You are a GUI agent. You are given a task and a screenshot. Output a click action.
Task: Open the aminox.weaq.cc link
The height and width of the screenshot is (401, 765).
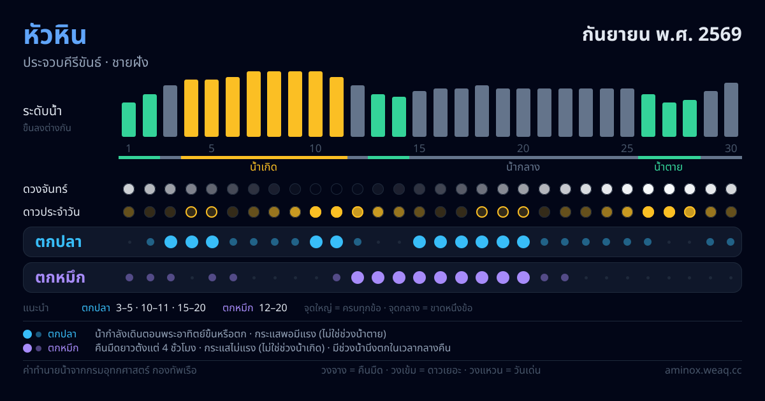click(703, 370)
